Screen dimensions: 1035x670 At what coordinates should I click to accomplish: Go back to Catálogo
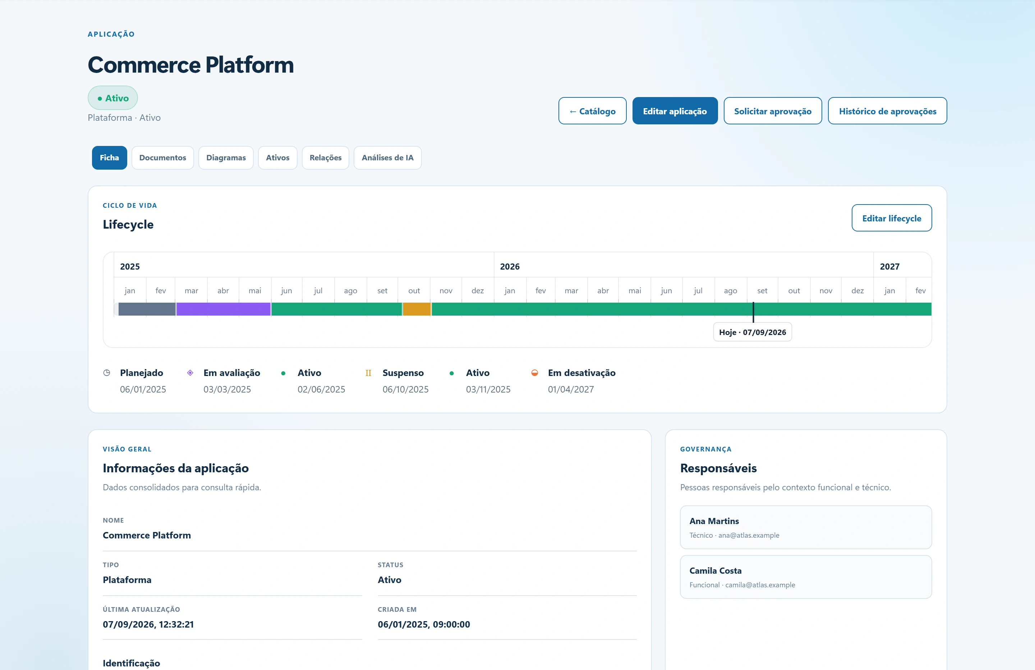point(592,111)
